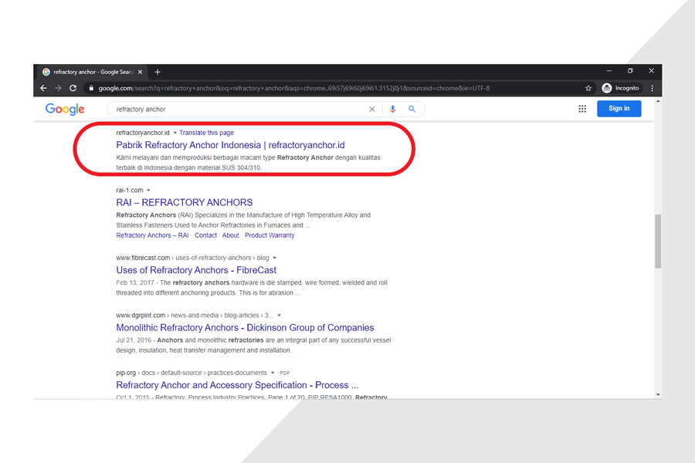Close the refractory anchor Google Search tab
695x463 pixels.
coord(140,72)
